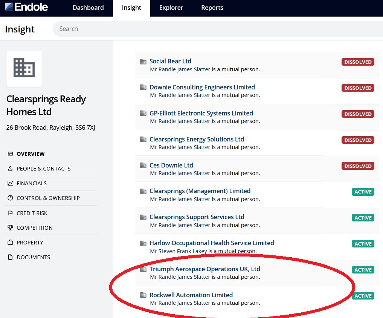Open Social Bear Ltd company link
This screenshot has width=383, height=318.
[x=170, y=61]
